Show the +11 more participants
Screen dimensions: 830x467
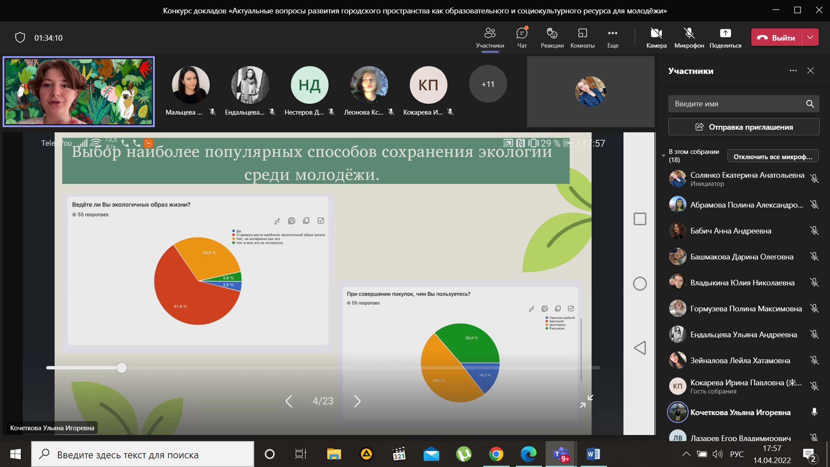488,84
